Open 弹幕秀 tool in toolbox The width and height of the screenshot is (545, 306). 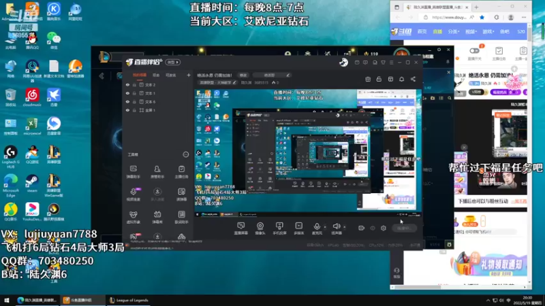(157, 218)
